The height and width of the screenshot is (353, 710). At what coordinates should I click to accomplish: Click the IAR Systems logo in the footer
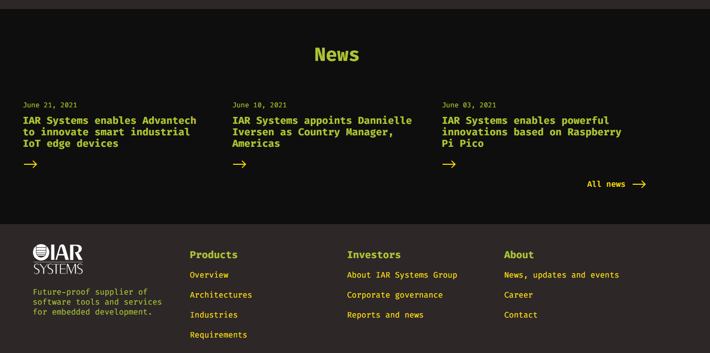pyautogui.click(x=58, y=259)
